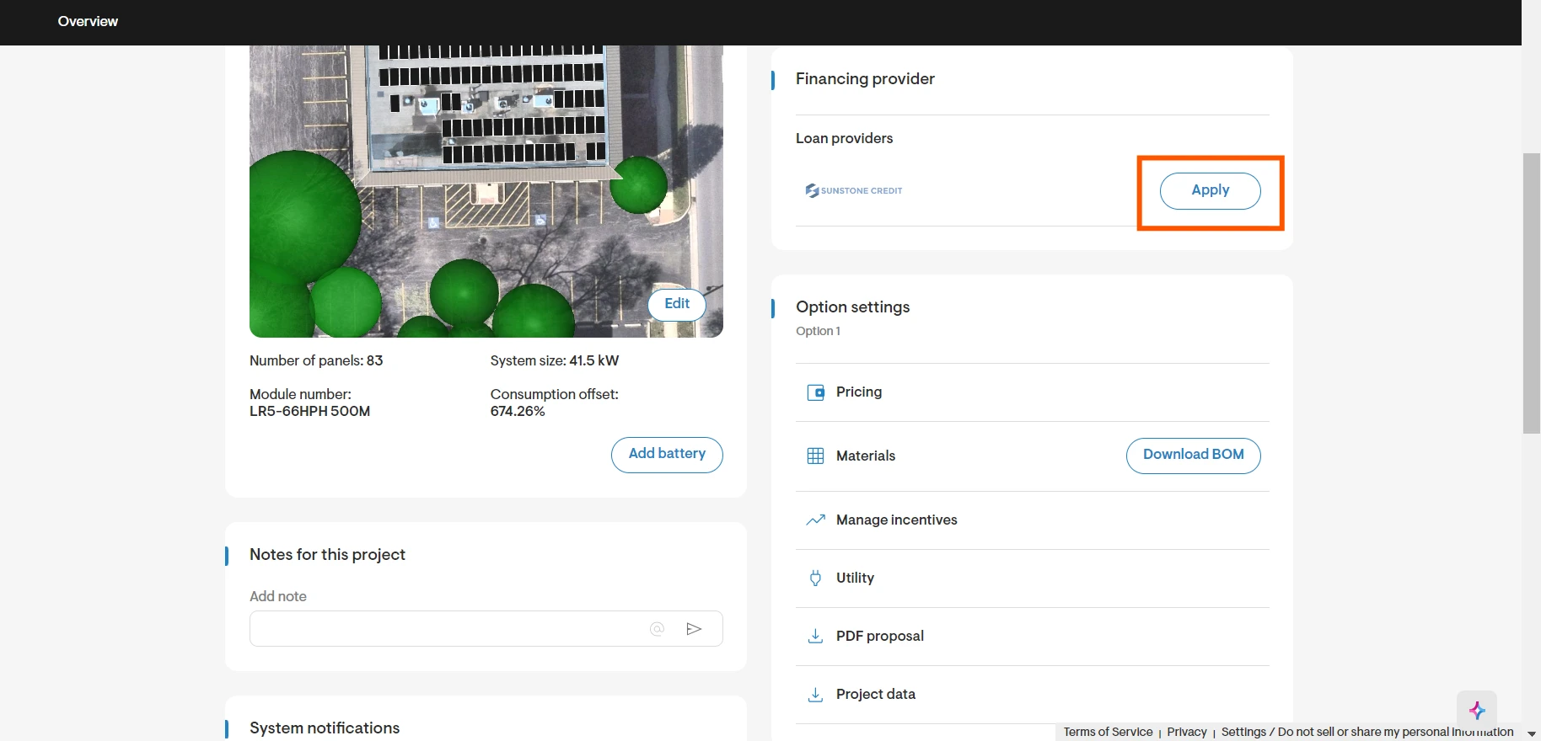
Task: Open the sparkle AI assistant button
Action: click(1477, 711)
